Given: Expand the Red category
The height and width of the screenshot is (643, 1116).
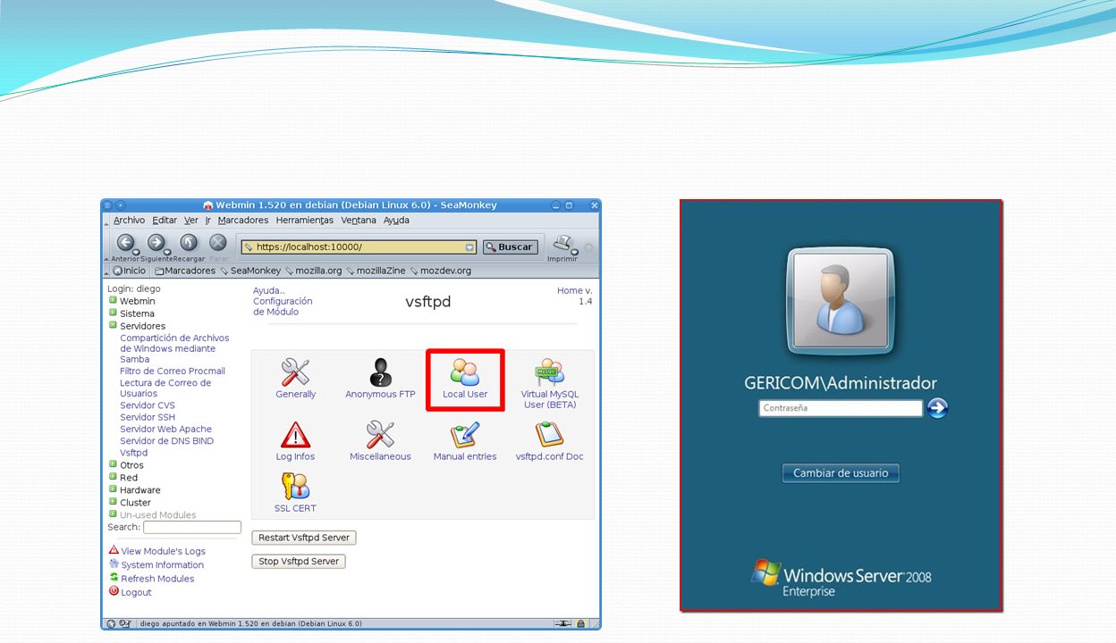Looking at the screenshot, I should 114,477.
